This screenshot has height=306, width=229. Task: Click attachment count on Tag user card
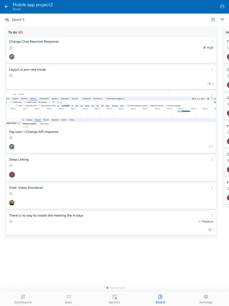pos(211,147)
